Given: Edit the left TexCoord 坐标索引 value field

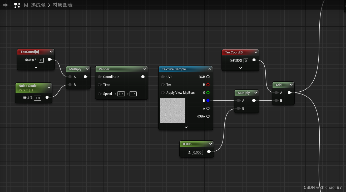Looking at the screenshot, I should point(41,60).
